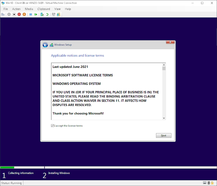Viewport: 217px width, 186px height.
Task: Click the 'Installing Windows' step label
Action: pos(59,173)
